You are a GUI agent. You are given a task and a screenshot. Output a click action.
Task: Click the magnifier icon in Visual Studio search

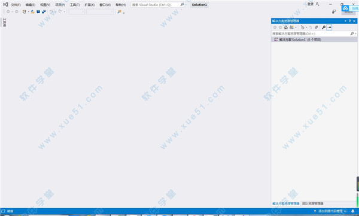pyautogui.click(x=182, y=5)
